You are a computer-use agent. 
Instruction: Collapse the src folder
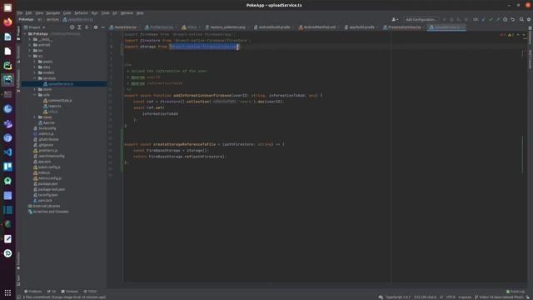click(x=30, y=56)
